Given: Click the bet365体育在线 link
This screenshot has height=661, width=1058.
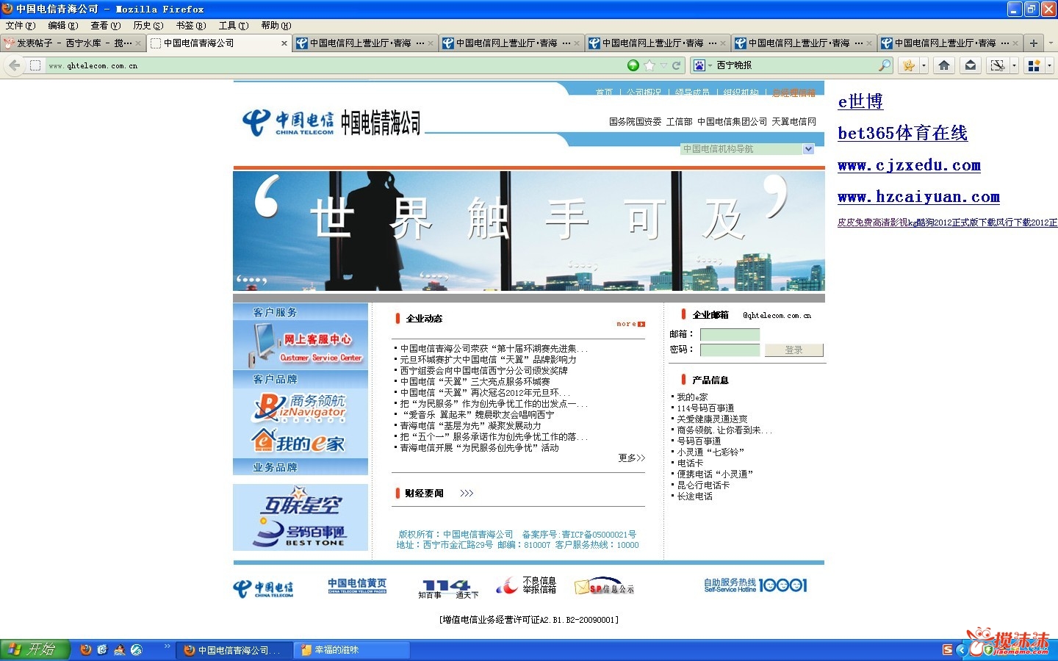Looking at the screenshot, I should click(902, 133).
